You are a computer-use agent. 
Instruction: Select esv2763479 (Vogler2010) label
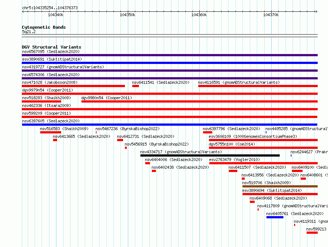tap(234, 160)
